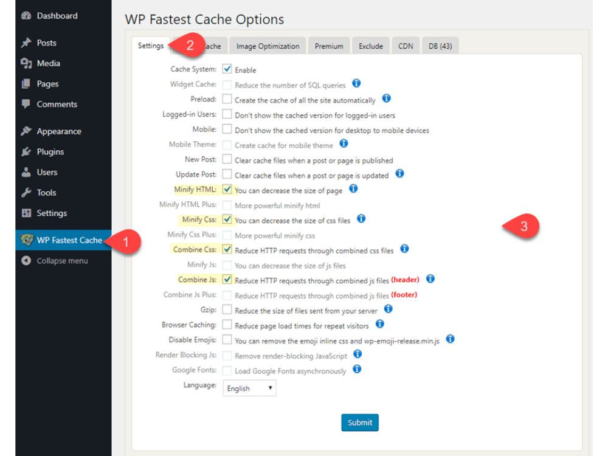Click the Media library icon
This screenshot has height=456, width=608.
pyautogui.click(x=26, y=63)
